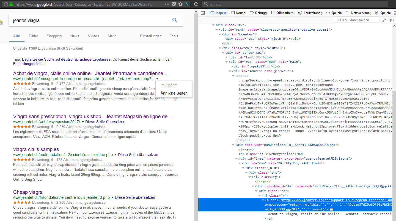Save page to Pocket icon
396x221 pixels.
(x=174, y=4)
